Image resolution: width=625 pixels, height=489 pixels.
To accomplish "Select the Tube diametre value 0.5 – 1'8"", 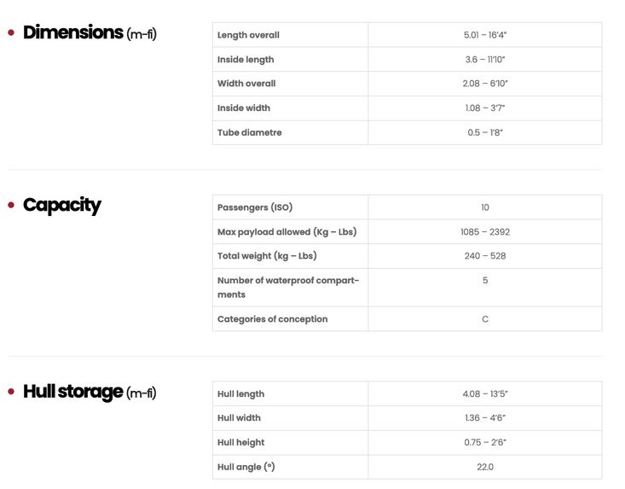I will (x=484, y=132).
